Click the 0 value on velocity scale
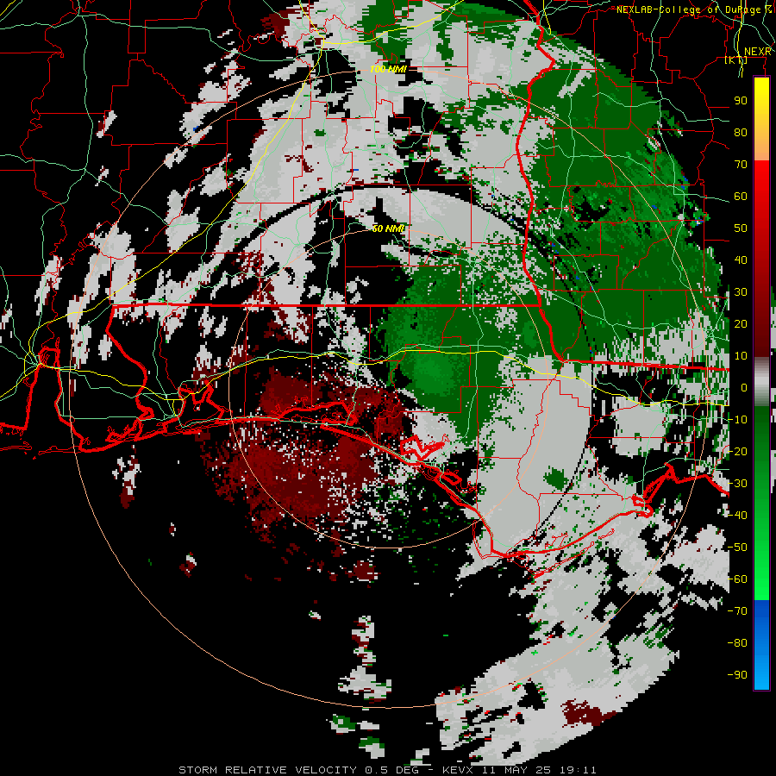The width and height of the screenshot is (776, 776). tap(744, 387)
